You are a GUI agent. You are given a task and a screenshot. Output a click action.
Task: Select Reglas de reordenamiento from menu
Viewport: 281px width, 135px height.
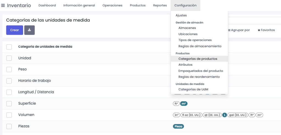[199, 77]
